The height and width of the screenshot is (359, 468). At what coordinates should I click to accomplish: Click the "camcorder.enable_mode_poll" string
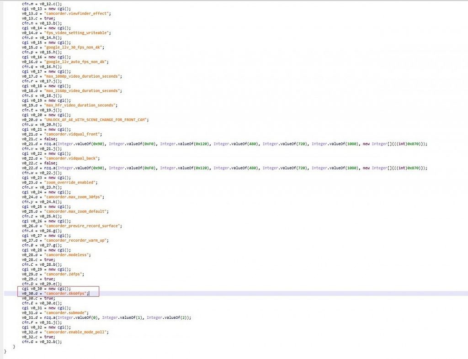tap(76, 332)
